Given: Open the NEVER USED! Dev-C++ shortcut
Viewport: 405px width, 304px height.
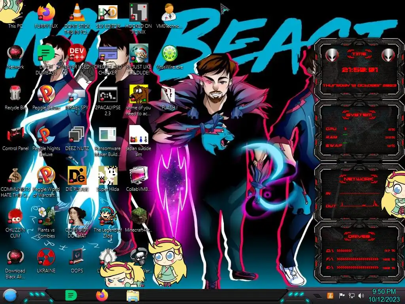Looking at the screenshot, I should pos(77,53).
